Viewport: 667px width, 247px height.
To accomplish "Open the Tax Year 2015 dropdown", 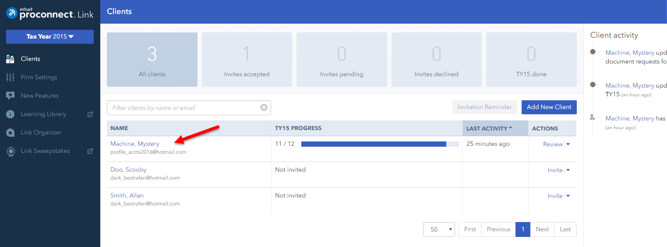I will [50, 37].
